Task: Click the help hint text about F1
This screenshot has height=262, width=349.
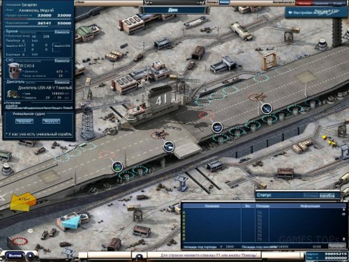Action: coord(209,256)
